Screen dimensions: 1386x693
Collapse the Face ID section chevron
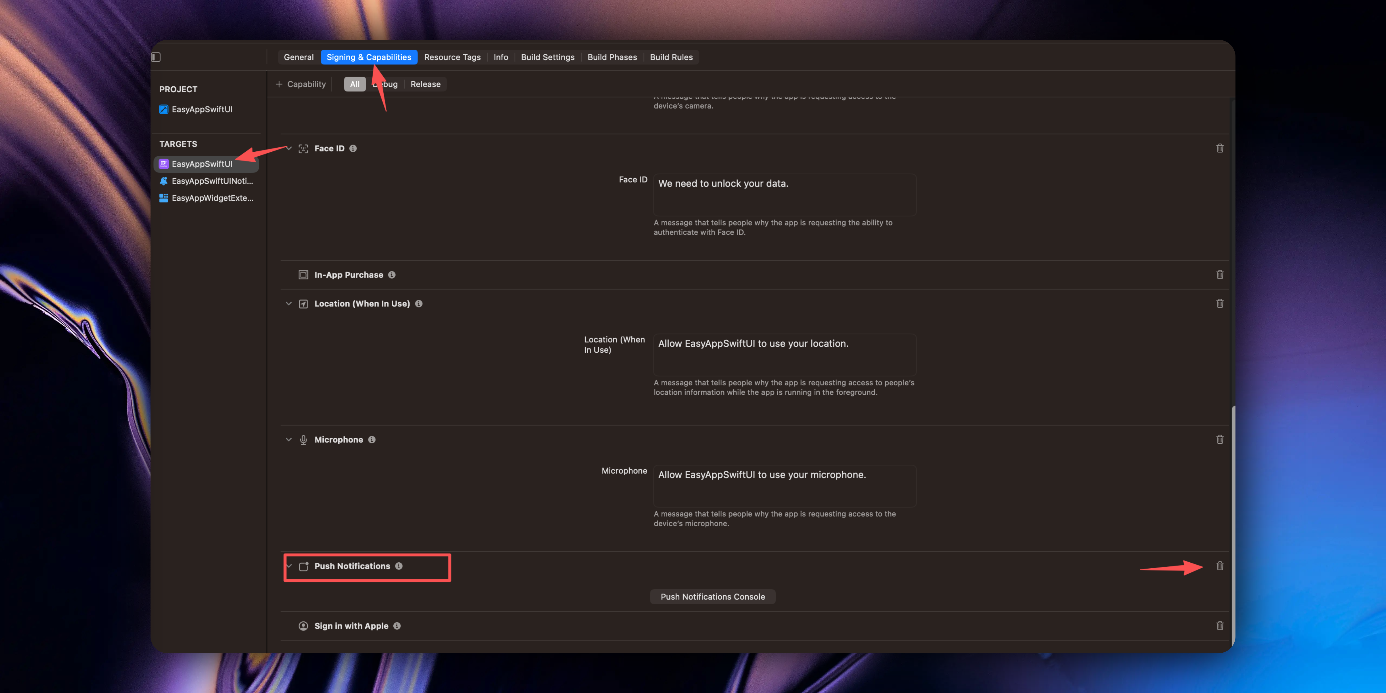[x=289, y=149]
